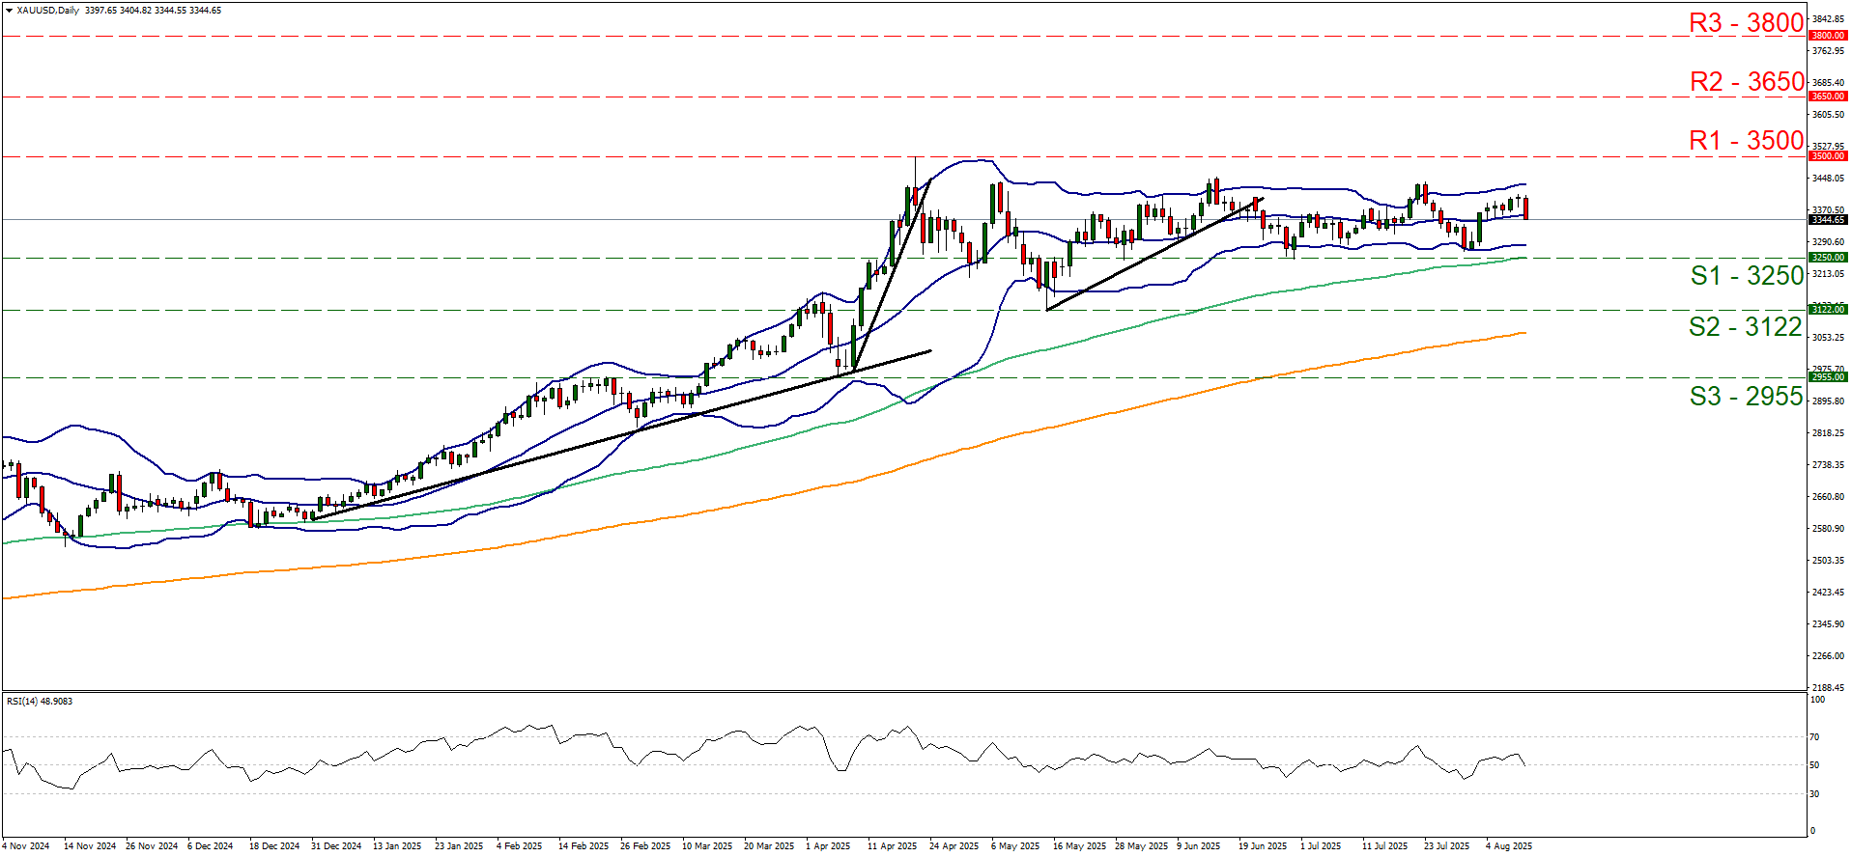Image resolution: width=1851 pixels, height=857 pixels.
Task: Click the 1 Apr 2025 date label
Action: 828,846
